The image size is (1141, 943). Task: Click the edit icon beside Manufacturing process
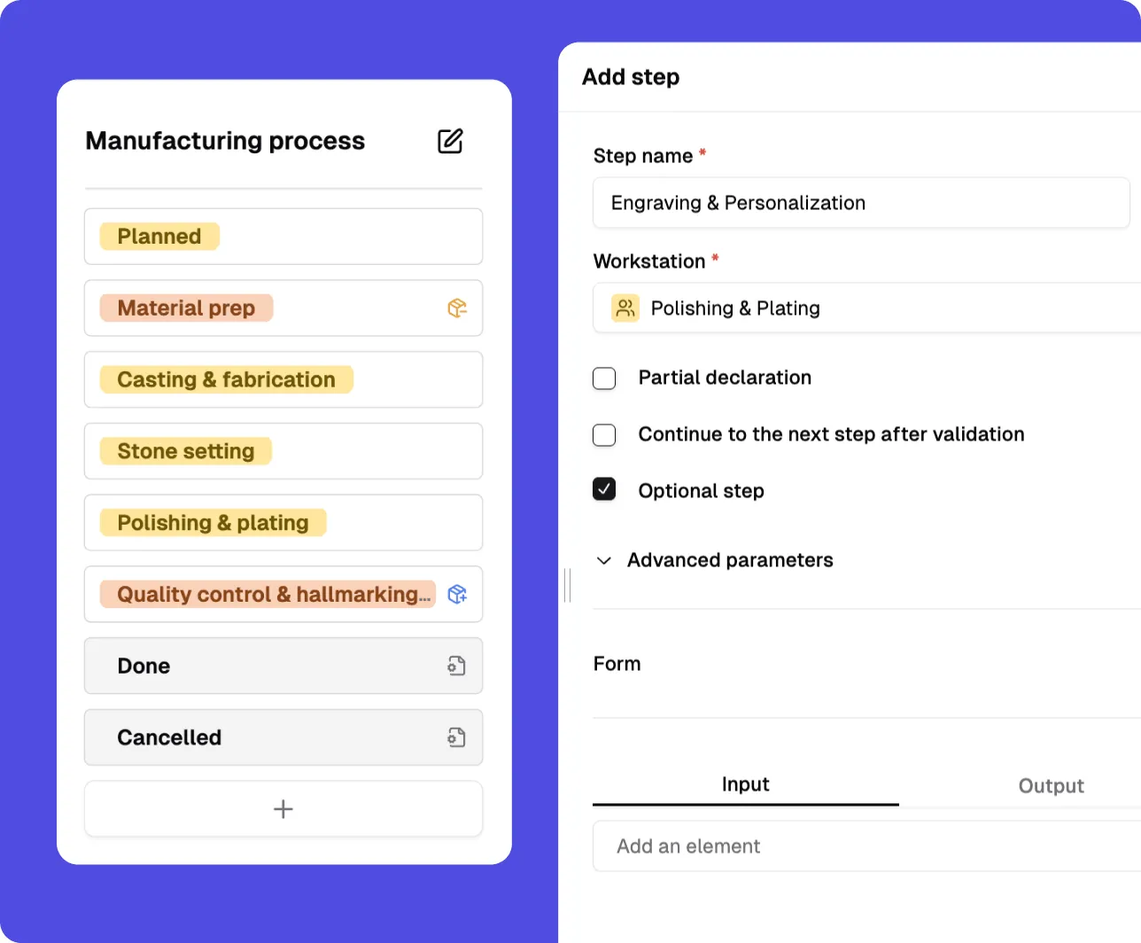click(450, 141)
